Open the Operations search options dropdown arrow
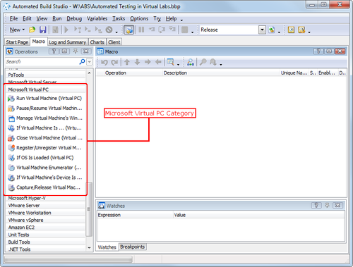This screenshot has height=267, width=353. 90,62
